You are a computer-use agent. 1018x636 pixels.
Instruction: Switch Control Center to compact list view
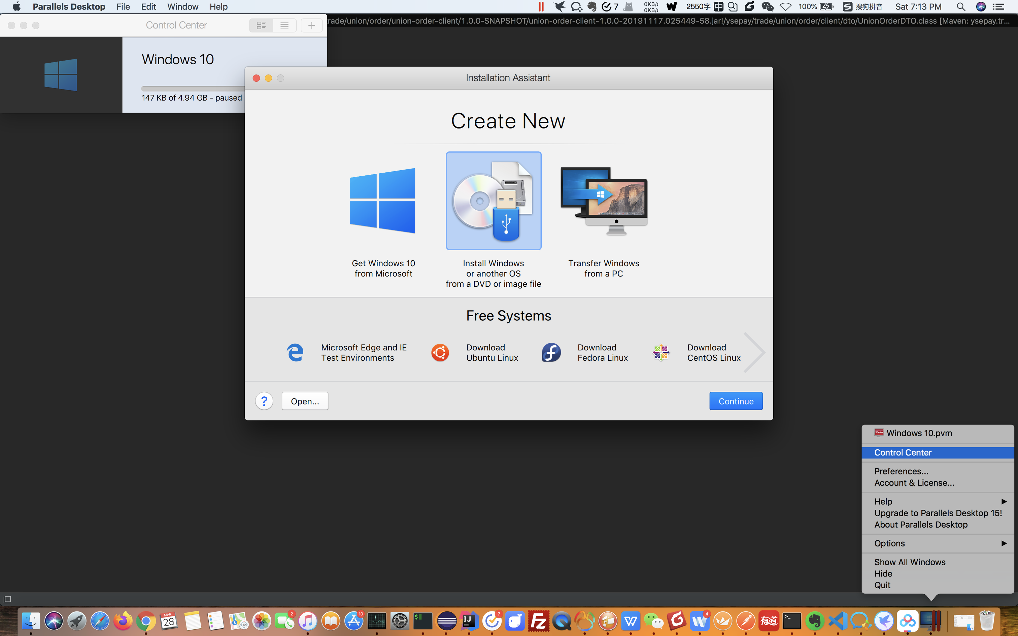click(285, 25)
